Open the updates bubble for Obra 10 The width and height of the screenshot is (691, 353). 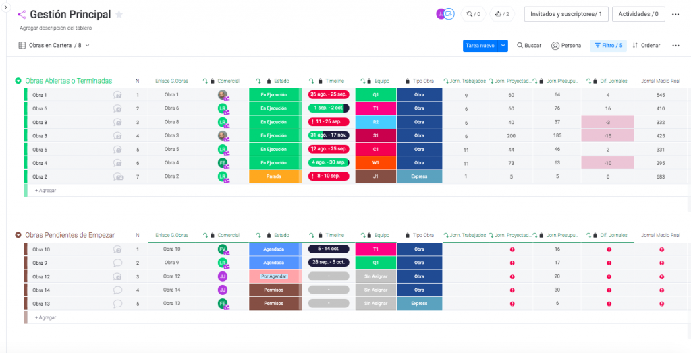point(117,249)
